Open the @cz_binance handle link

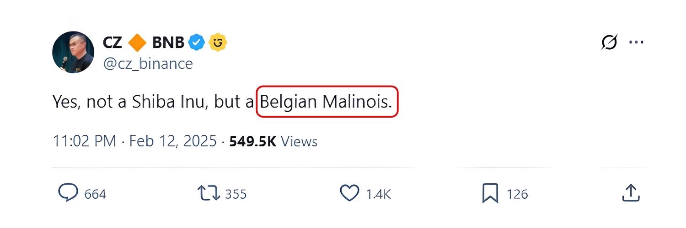tap(148, 63)
